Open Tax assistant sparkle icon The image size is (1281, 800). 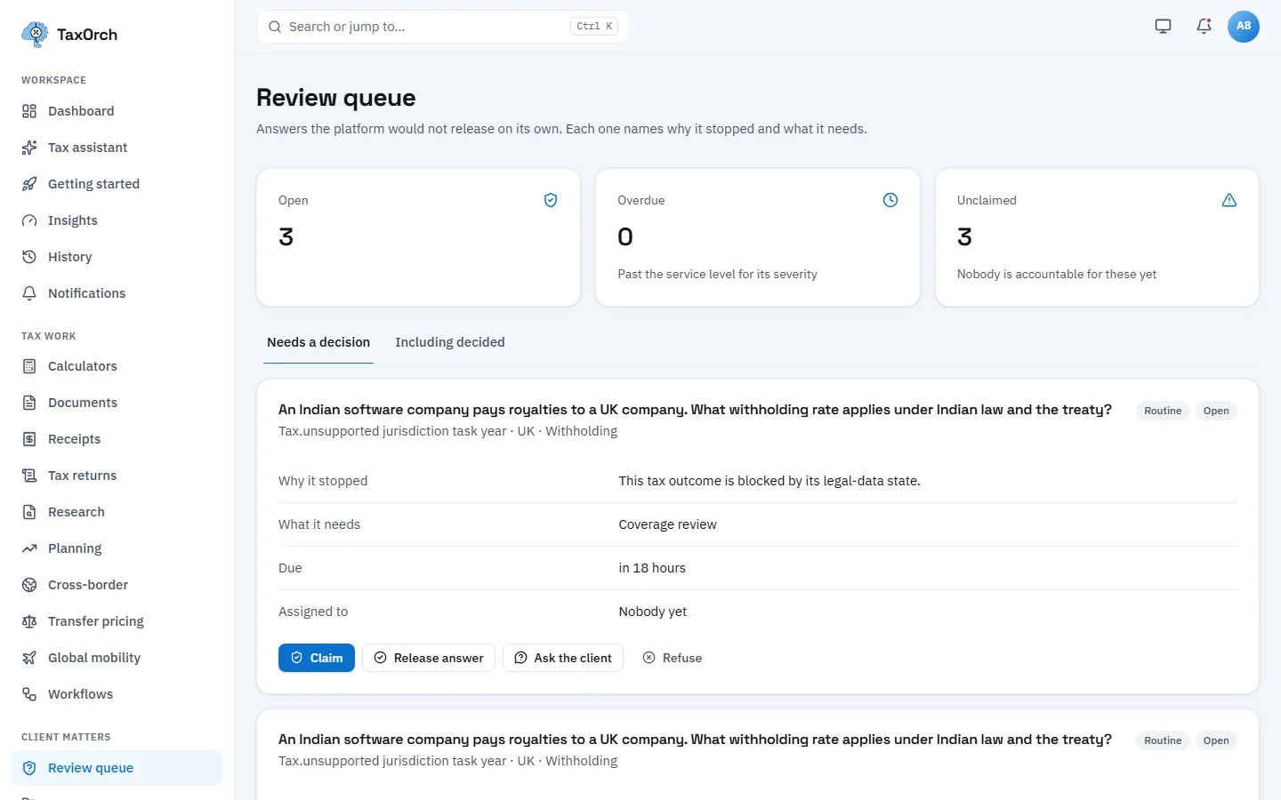[29, 148]
